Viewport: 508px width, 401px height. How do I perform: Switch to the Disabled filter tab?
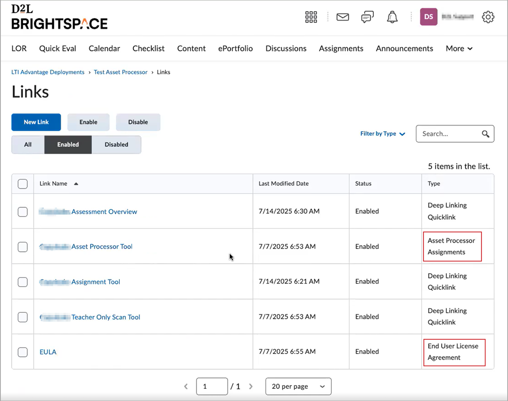click(x=116, y=144)
